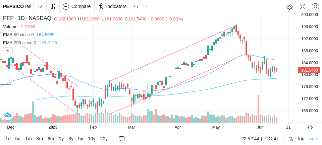This screenshot has width=322, height=145.
Task: Click the tall volume bar near June
Action: 258,109
